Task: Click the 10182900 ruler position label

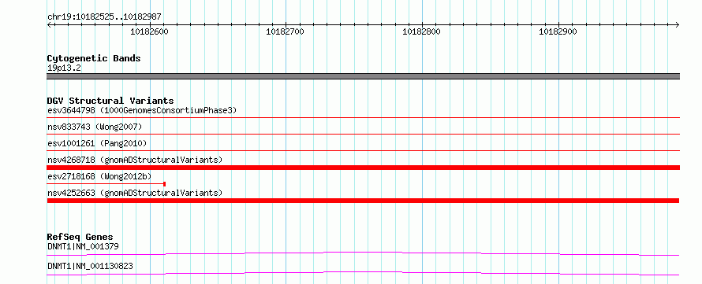Action: 558,31
